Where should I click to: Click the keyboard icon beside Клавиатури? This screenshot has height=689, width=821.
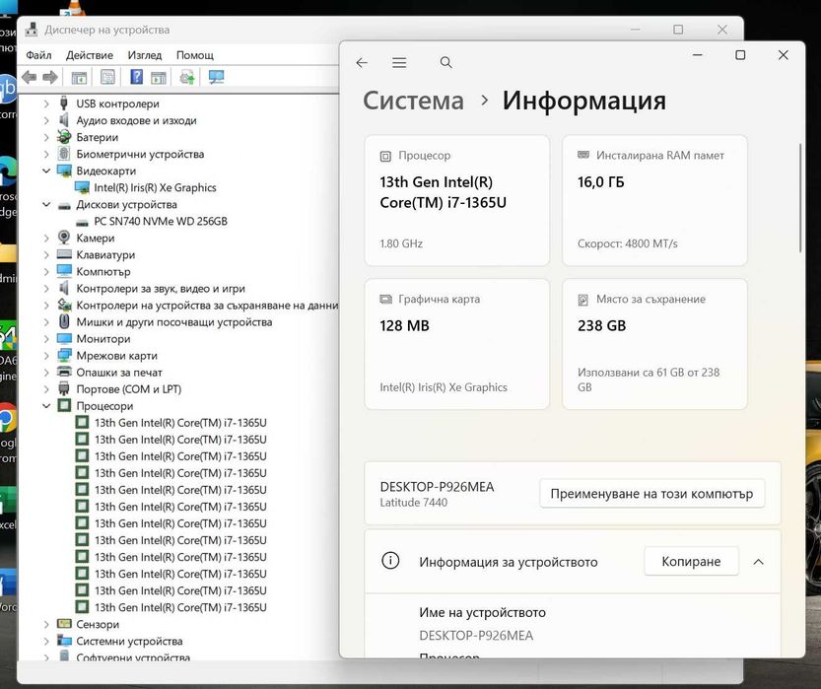[x=64, y=254]
